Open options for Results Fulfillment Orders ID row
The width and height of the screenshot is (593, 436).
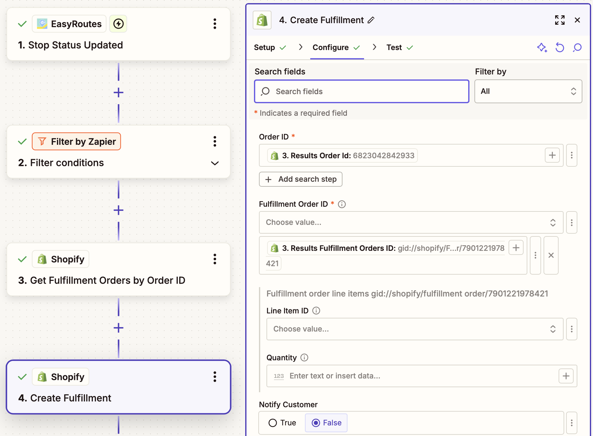535,255
